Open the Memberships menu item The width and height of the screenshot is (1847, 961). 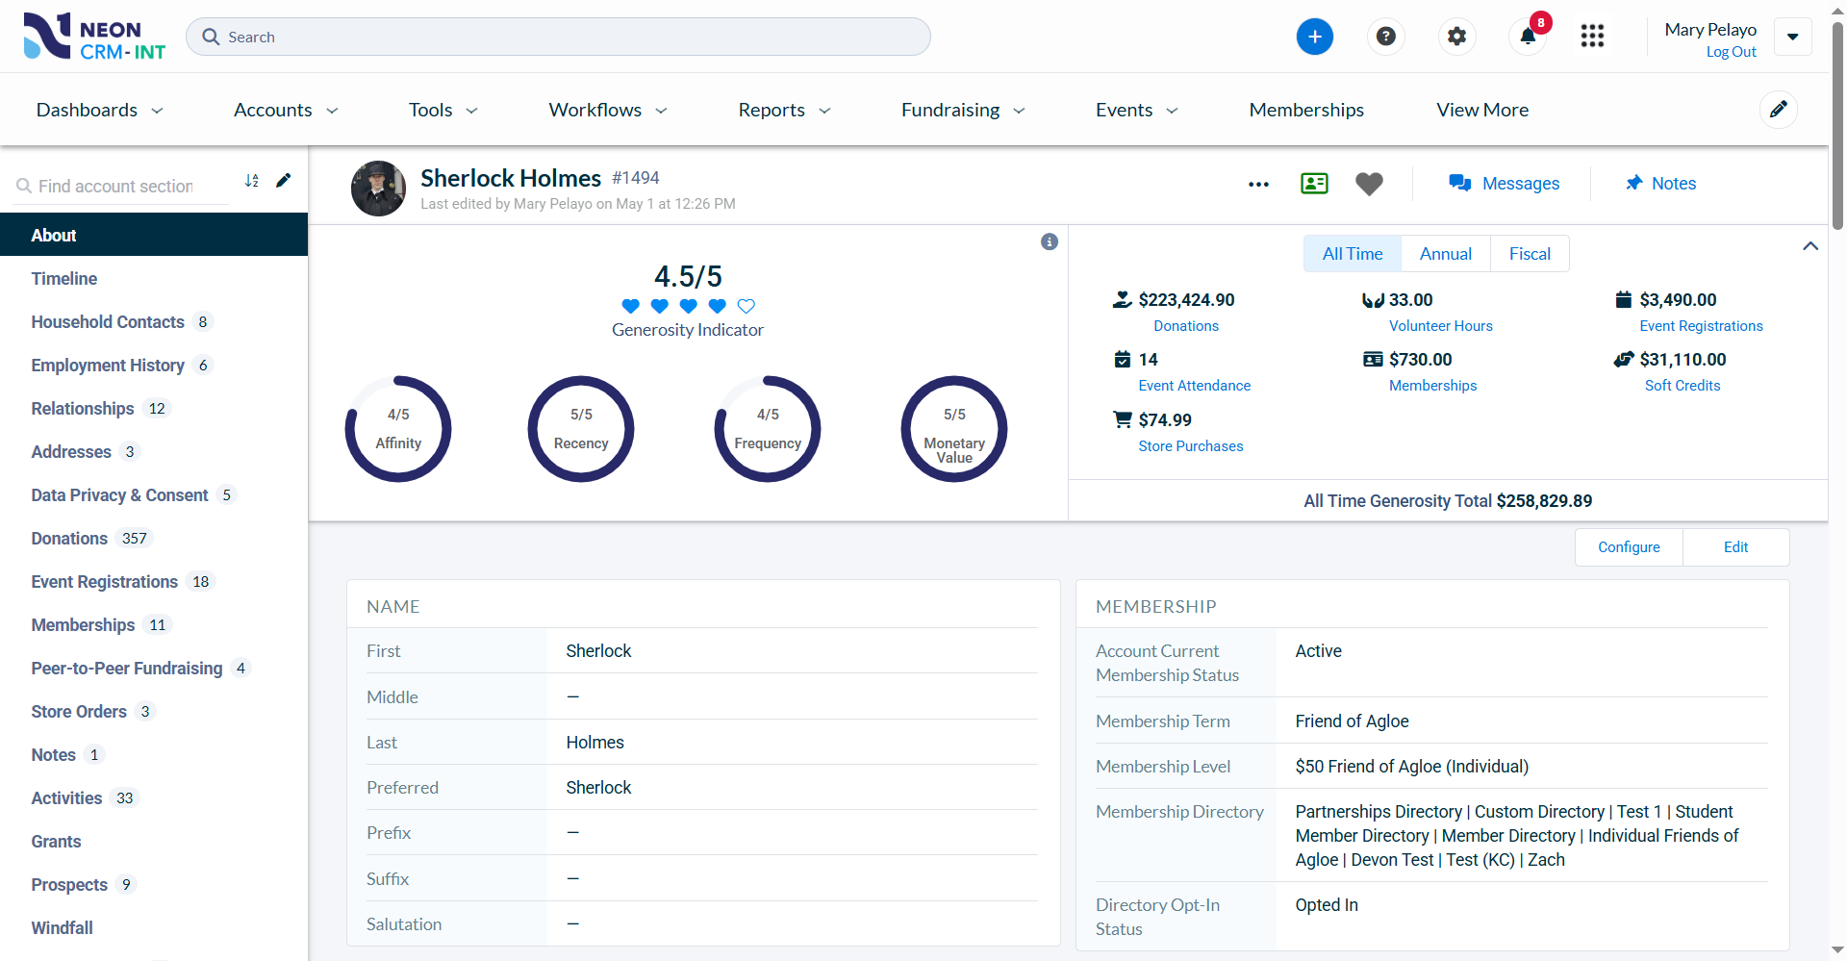pyautogui.click(x=1305, y=110)
